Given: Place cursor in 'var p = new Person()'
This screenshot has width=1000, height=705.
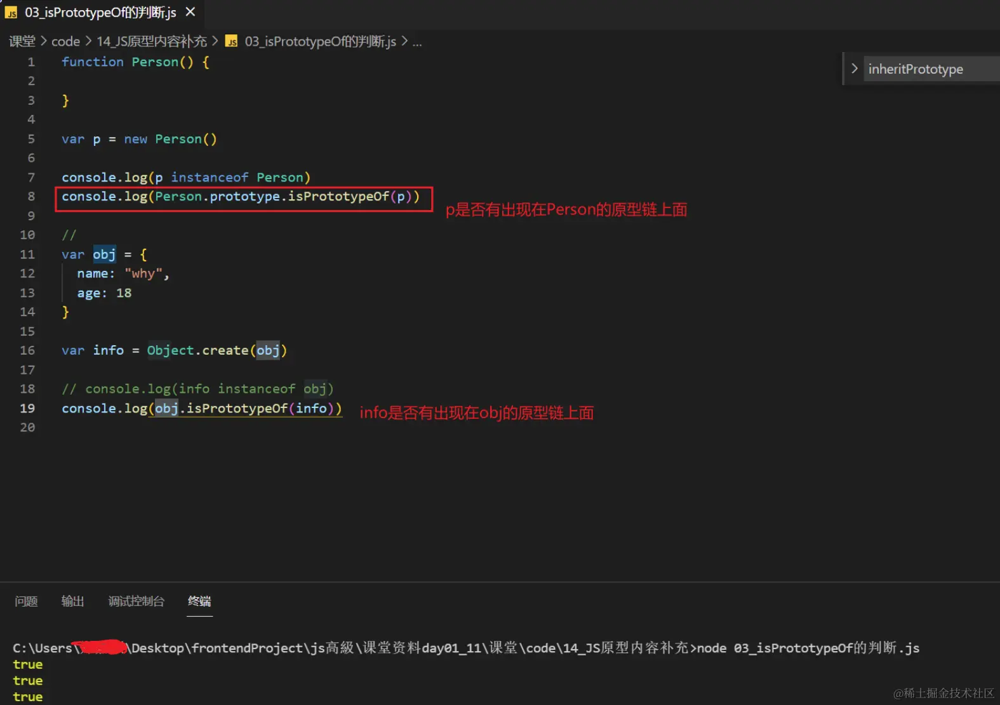Looking at the screenshot, I should pyautogui.click(x=139, y=139).
